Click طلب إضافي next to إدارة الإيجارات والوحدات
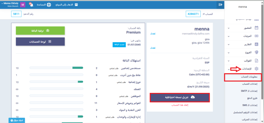Screen dimensions: 264x123 click(110, 117)
